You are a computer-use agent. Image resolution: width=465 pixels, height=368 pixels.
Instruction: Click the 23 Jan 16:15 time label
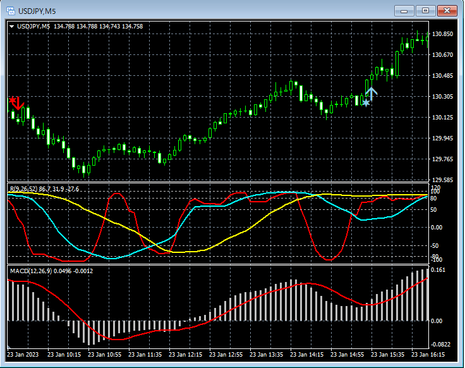(428, 354)
